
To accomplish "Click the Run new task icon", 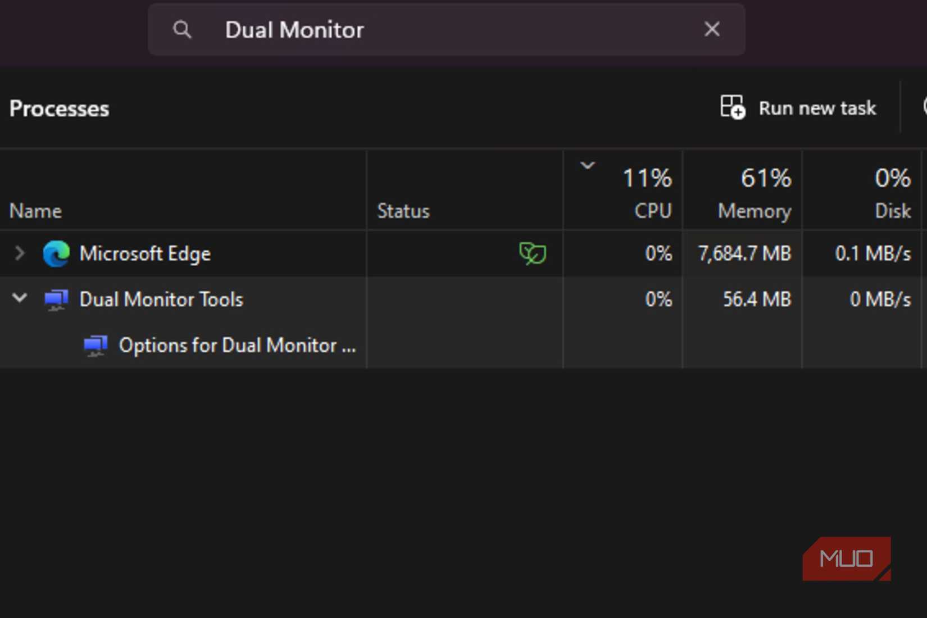I will pos(732,108).
